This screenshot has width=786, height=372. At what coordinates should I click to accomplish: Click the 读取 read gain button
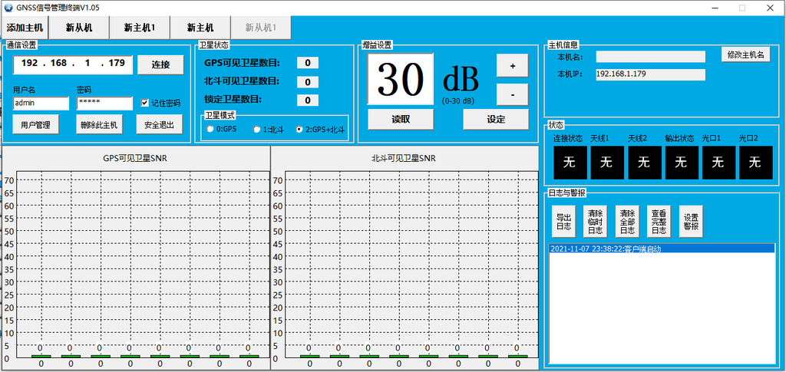tap(401, 120)
